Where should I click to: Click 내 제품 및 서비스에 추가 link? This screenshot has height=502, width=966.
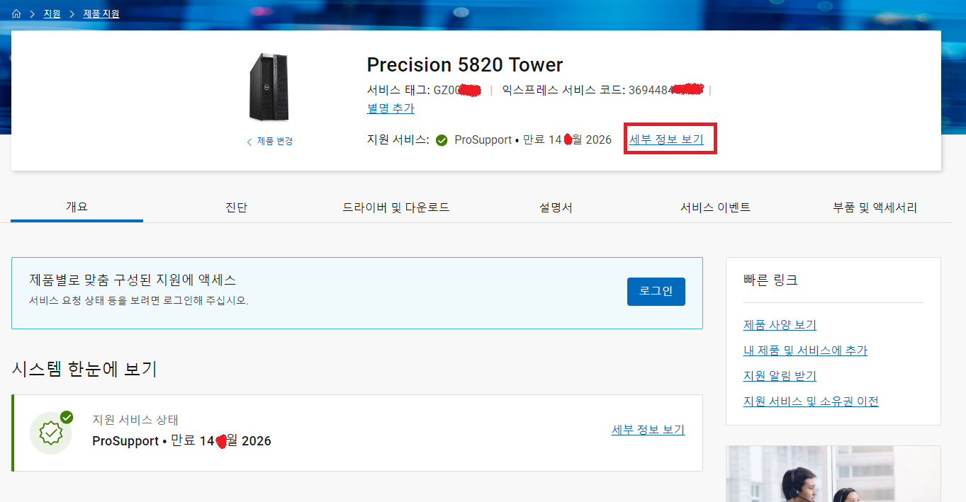[x=805, y=350]
